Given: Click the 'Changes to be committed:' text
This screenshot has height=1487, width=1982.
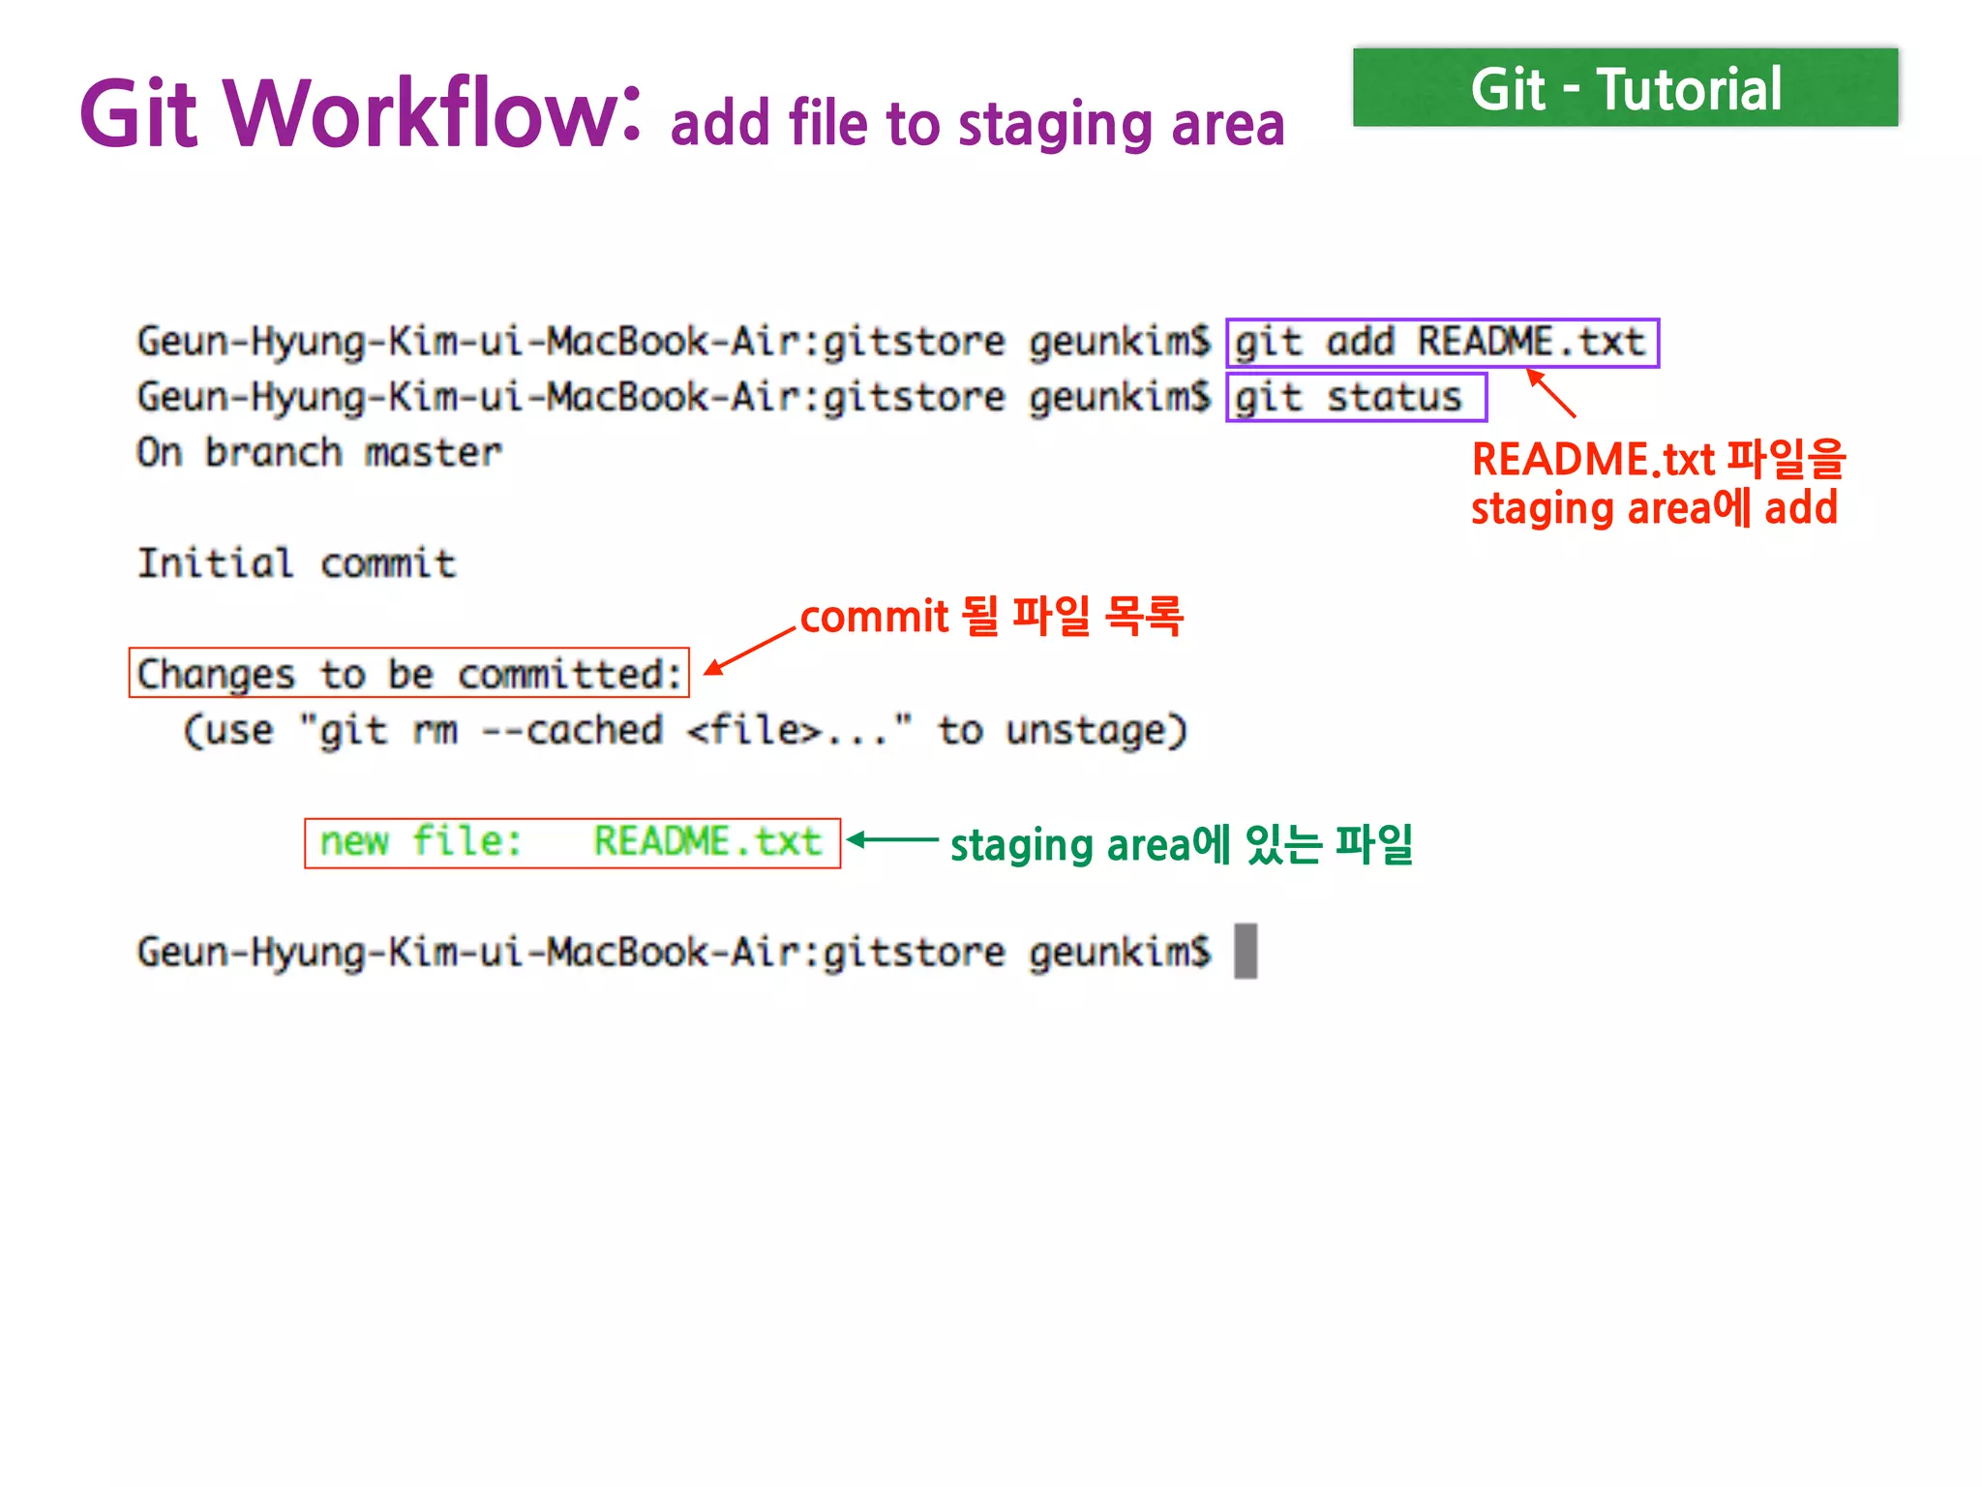Looking at the screenshot, I should (409, 673).
